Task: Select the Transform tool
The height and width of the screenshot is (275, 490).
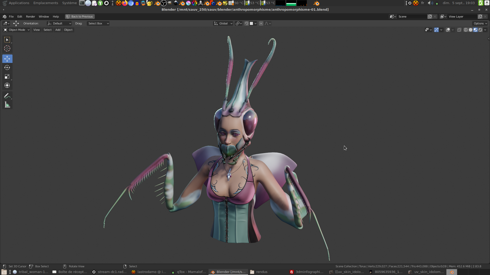Action: tap(7, 86)
